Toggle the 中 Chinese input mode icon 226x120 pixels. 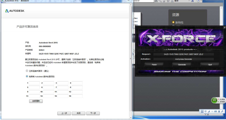pyautogui.click(x=206, y=111)
